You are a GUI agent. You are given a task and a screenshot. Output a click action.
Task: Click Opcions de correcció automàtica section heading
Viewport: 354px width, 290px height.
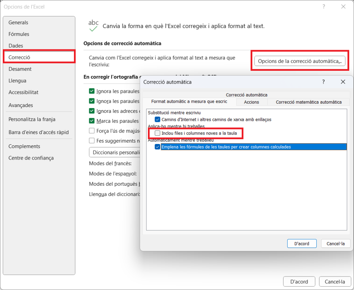click(122, 43)
